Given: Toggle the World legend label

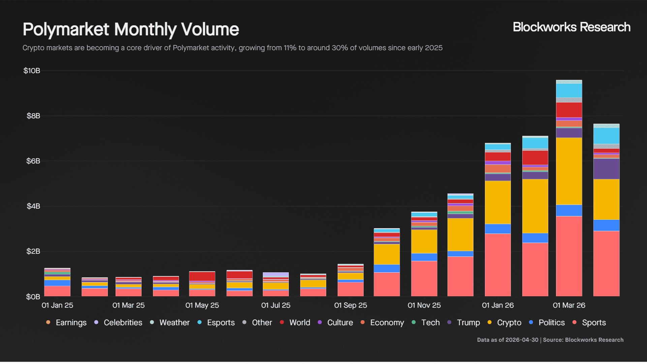Looking at the screenshot, I should pyautogui.click(x=300, y=323).
